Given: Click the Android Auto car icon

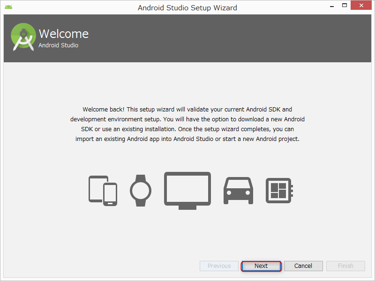Looking at the screenshot, I should pos(238,191).
